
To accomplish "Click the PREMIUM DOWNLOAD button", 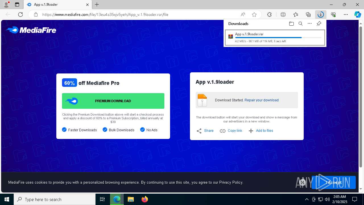I will click(x=113, y=101).
